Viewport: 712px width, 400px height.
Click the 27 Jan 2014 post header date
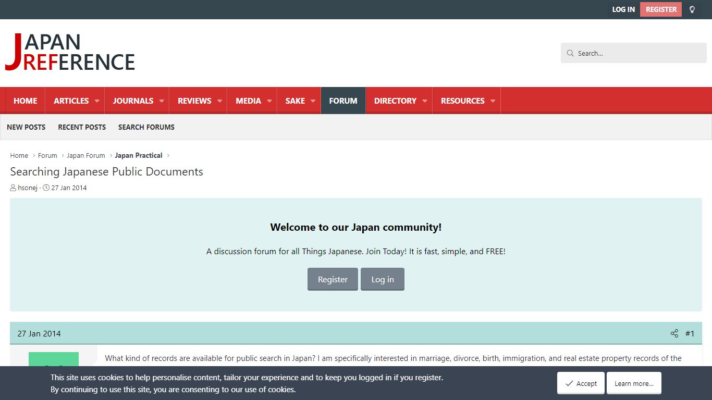coord(39,334)
